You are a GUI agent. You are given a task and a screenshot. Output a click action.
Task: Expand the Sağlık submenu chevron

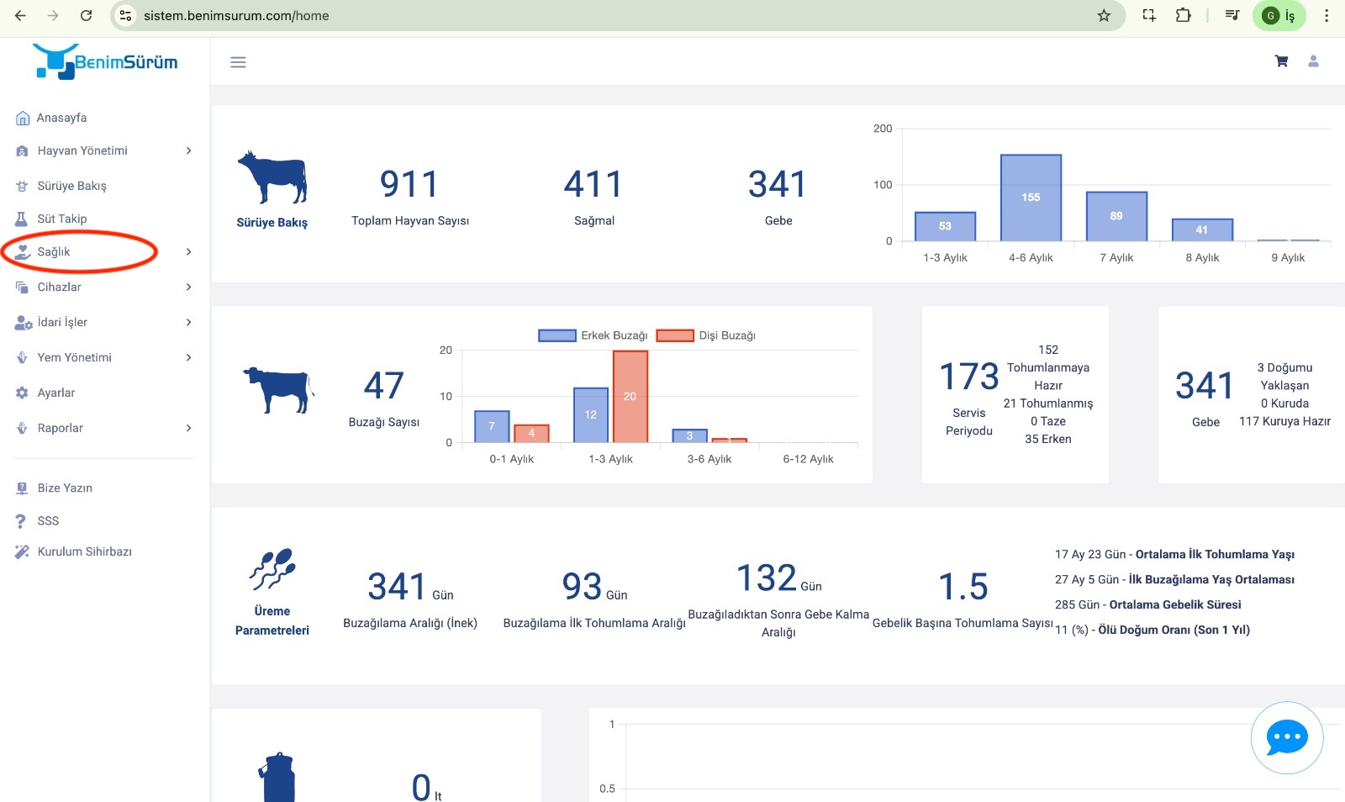coord(189,251)
